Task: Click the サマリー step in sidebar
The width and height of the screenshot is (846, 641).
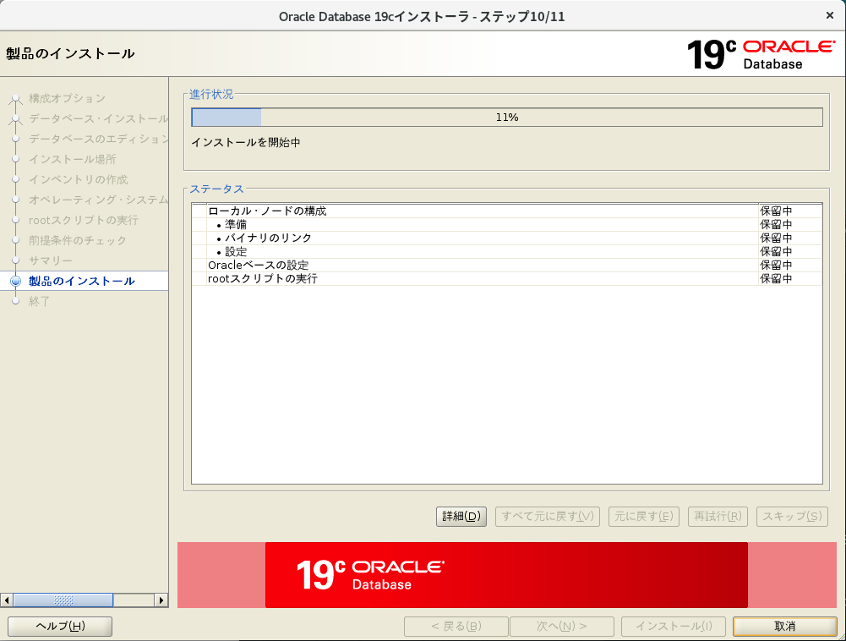Action: pyautogui.click(x=51, y=260)
